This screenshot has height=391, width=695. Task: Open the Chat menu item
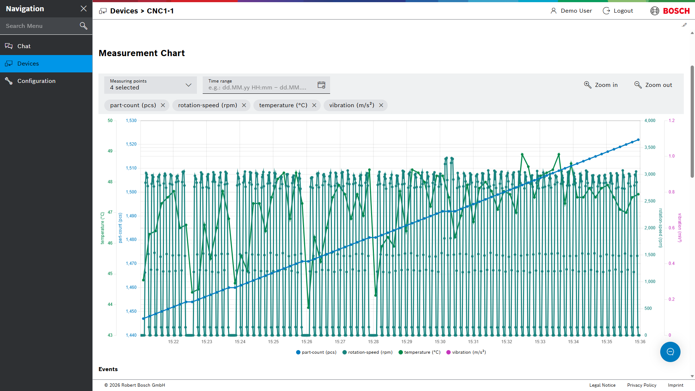(x=46, y=46)
